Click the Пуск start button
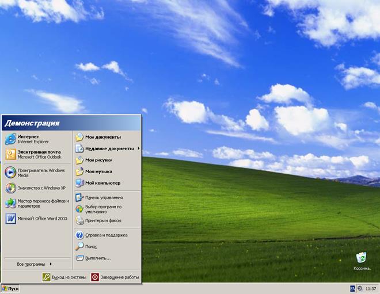The height and width of the screenshot is (294, 380). coord(10,289)
